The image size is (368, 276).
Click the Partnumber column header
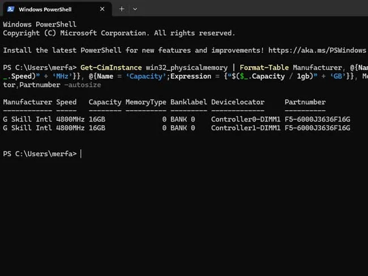tap(305, 102)
